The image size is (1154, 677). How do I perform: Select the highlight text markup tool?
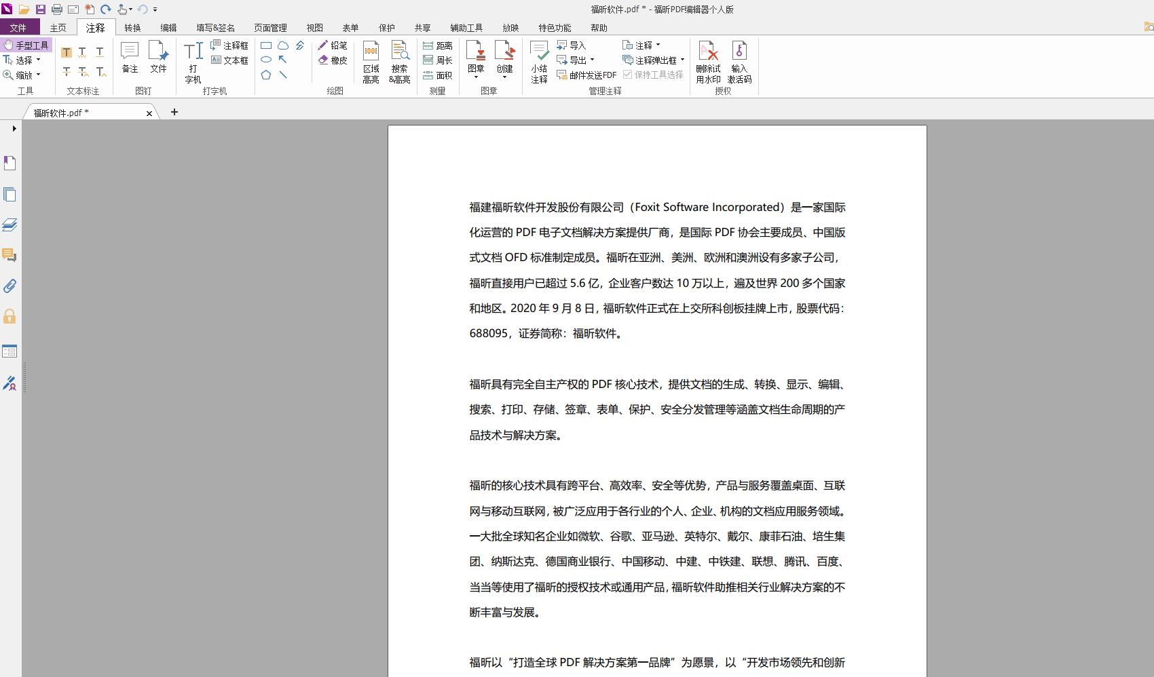[67, 52]
